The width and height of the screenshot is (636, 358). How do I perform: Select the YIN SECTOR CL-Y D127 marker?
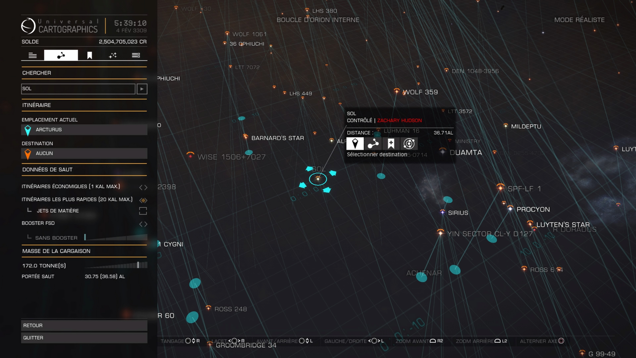click(441, 232)
